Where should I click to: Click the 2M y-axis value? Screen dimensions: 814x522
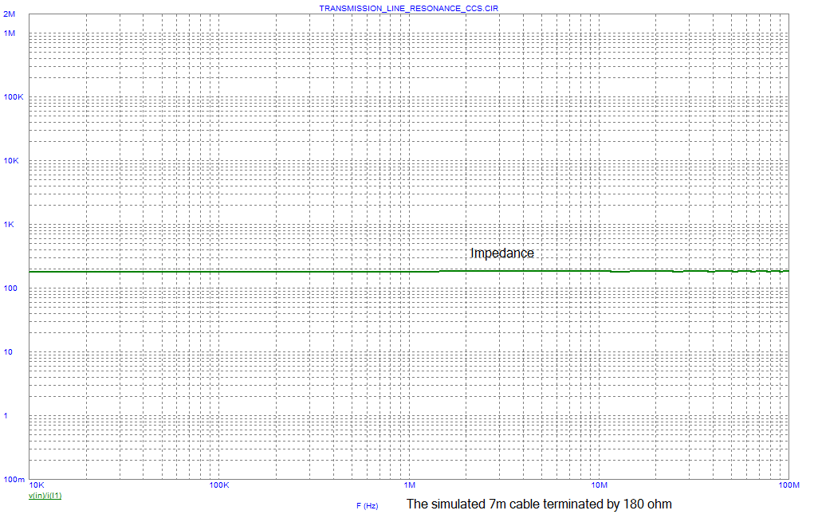(x=9, y=14)
